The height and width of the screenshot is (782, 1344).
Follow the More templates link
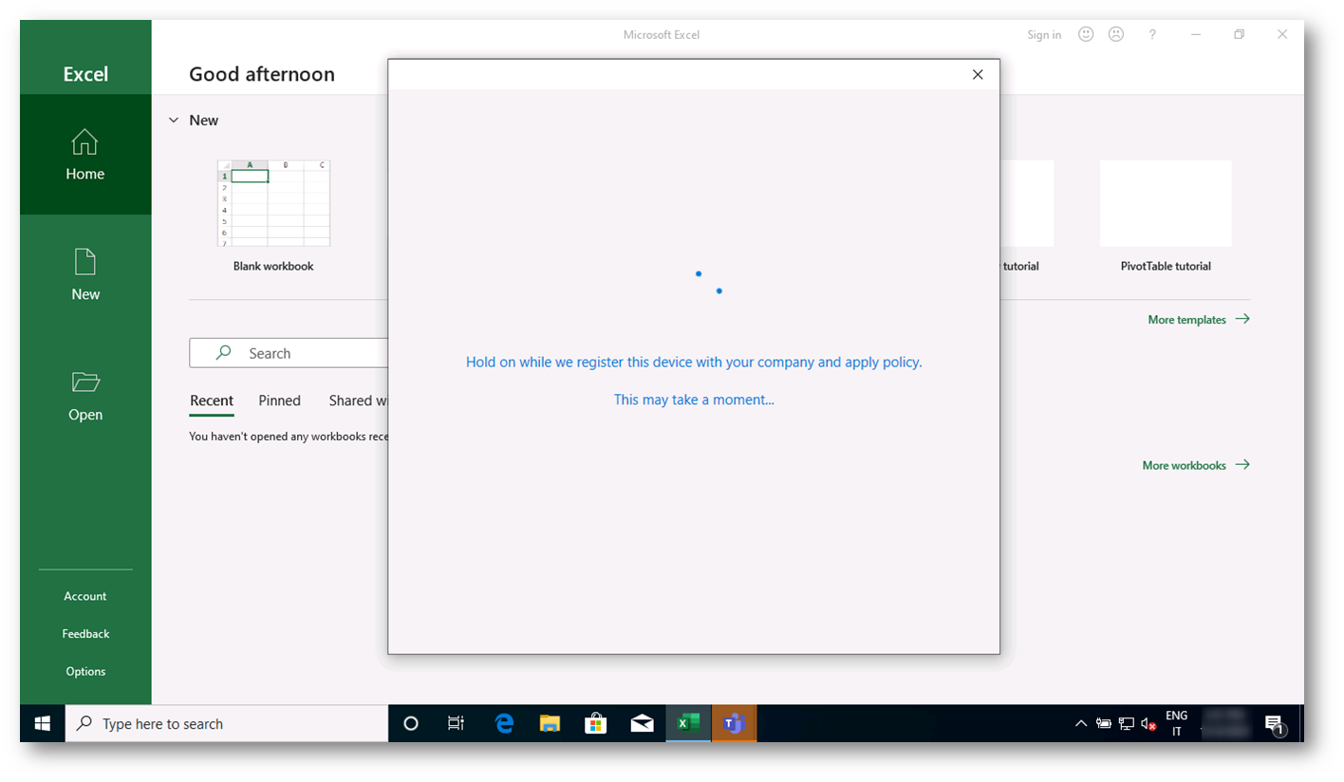click(1199, 320)
